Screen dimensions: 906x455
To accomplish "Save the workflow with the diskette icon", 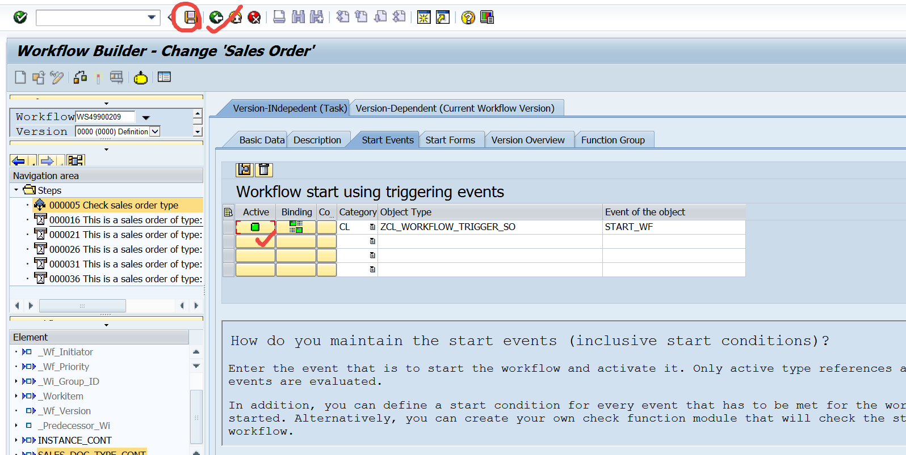I will [x=191, y=18].
